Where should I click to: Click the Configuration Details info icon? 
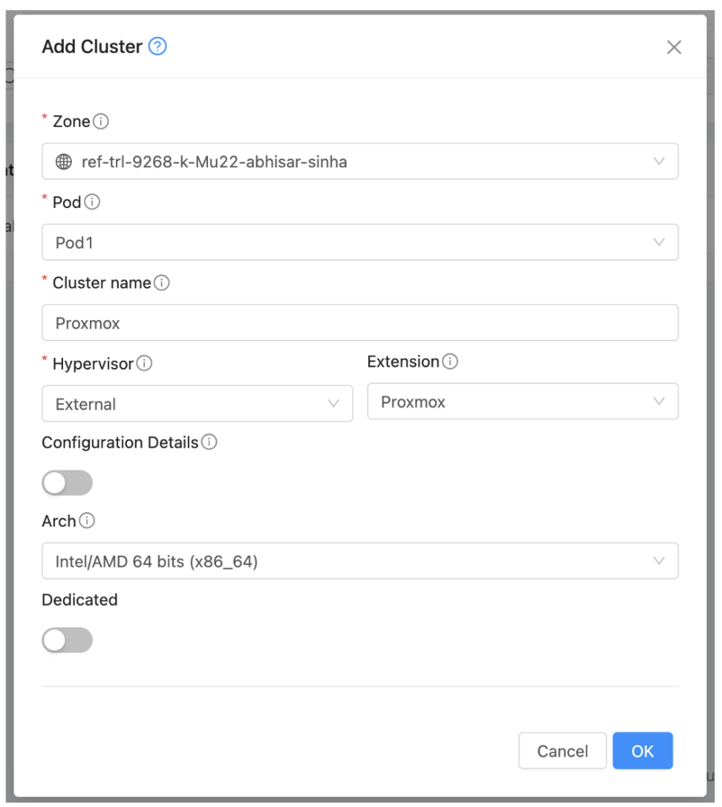[209, 443]
